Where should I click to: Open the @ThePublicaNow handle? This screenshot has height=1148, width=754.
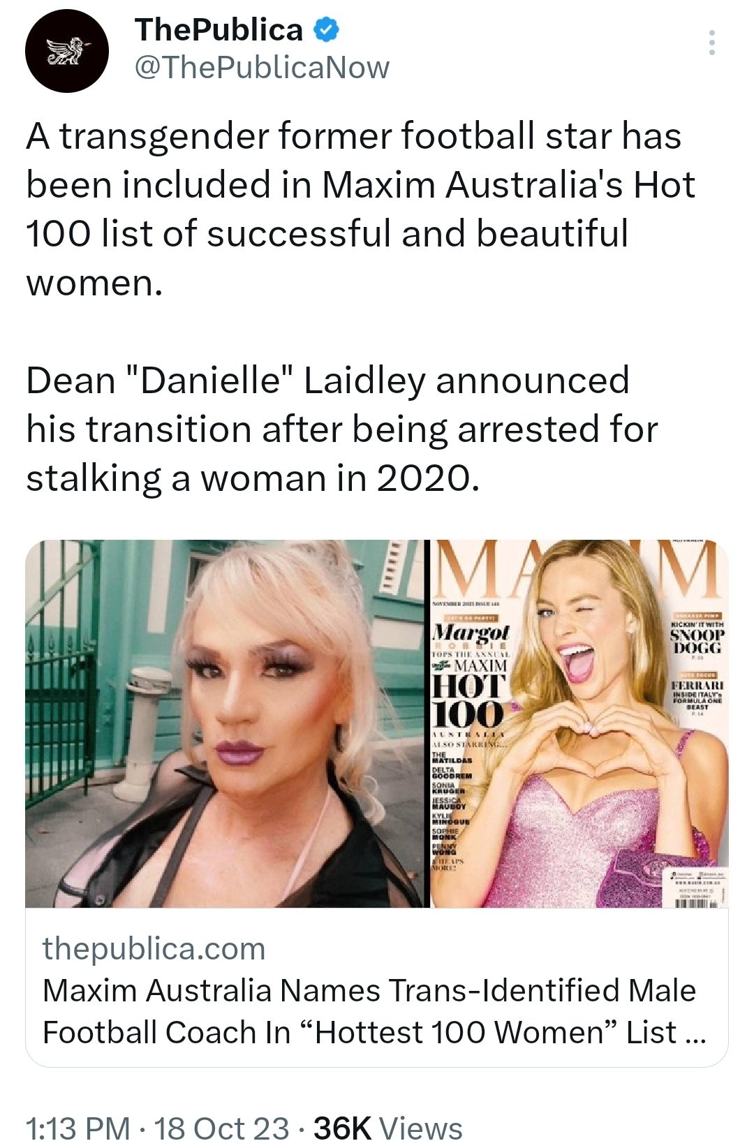point(261,68)
